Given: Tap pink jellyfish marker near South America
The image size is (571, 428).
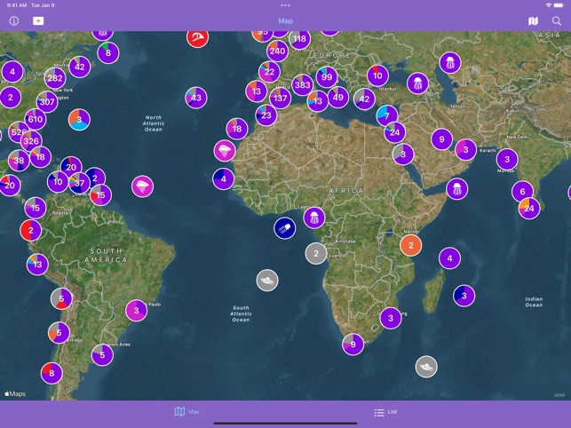Looking at the screenshot, I should [142, 186].
